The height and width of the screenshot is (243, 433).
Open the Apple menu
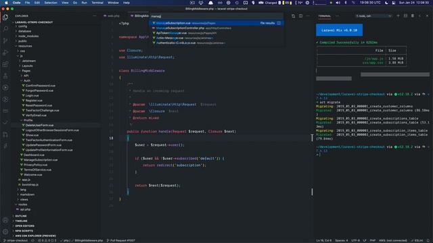[x=6, y=3]
